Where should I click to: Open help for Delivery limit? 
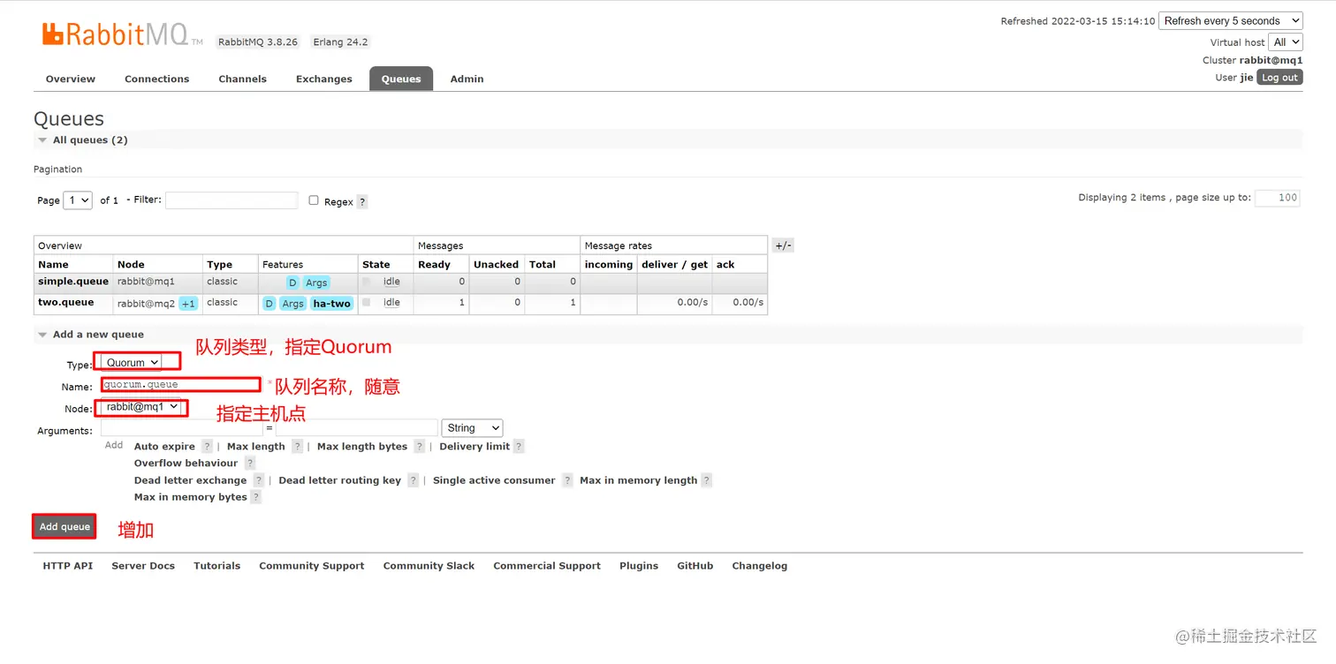[x=519, y=447]
